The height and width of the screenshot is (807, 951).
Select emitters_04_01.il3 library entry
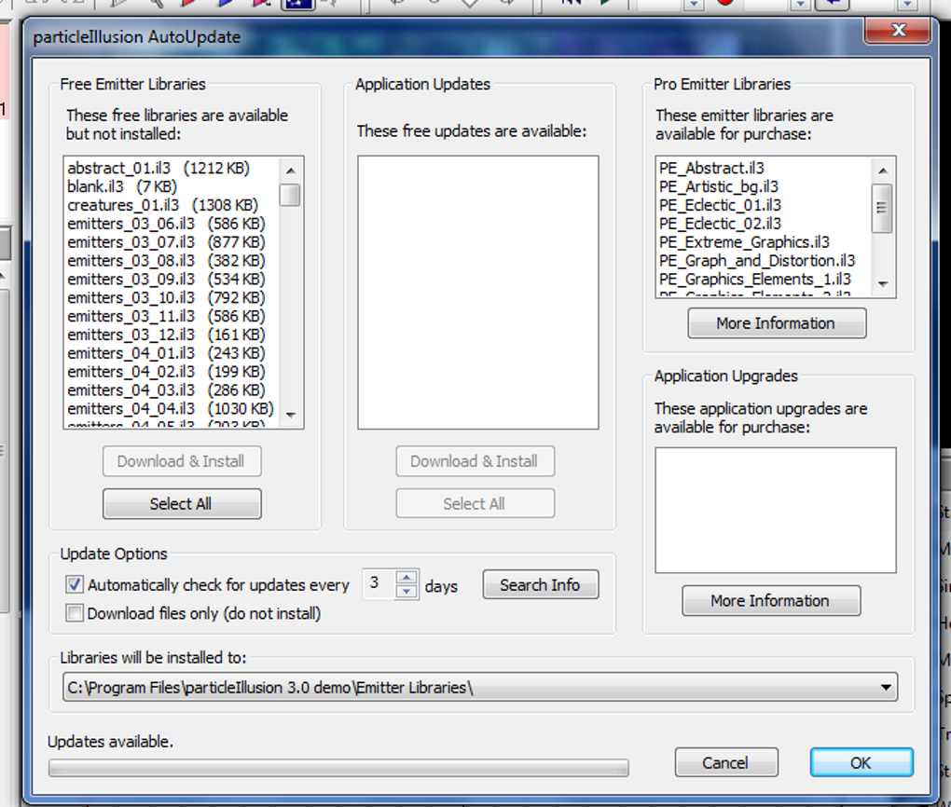tap(166, 353)
